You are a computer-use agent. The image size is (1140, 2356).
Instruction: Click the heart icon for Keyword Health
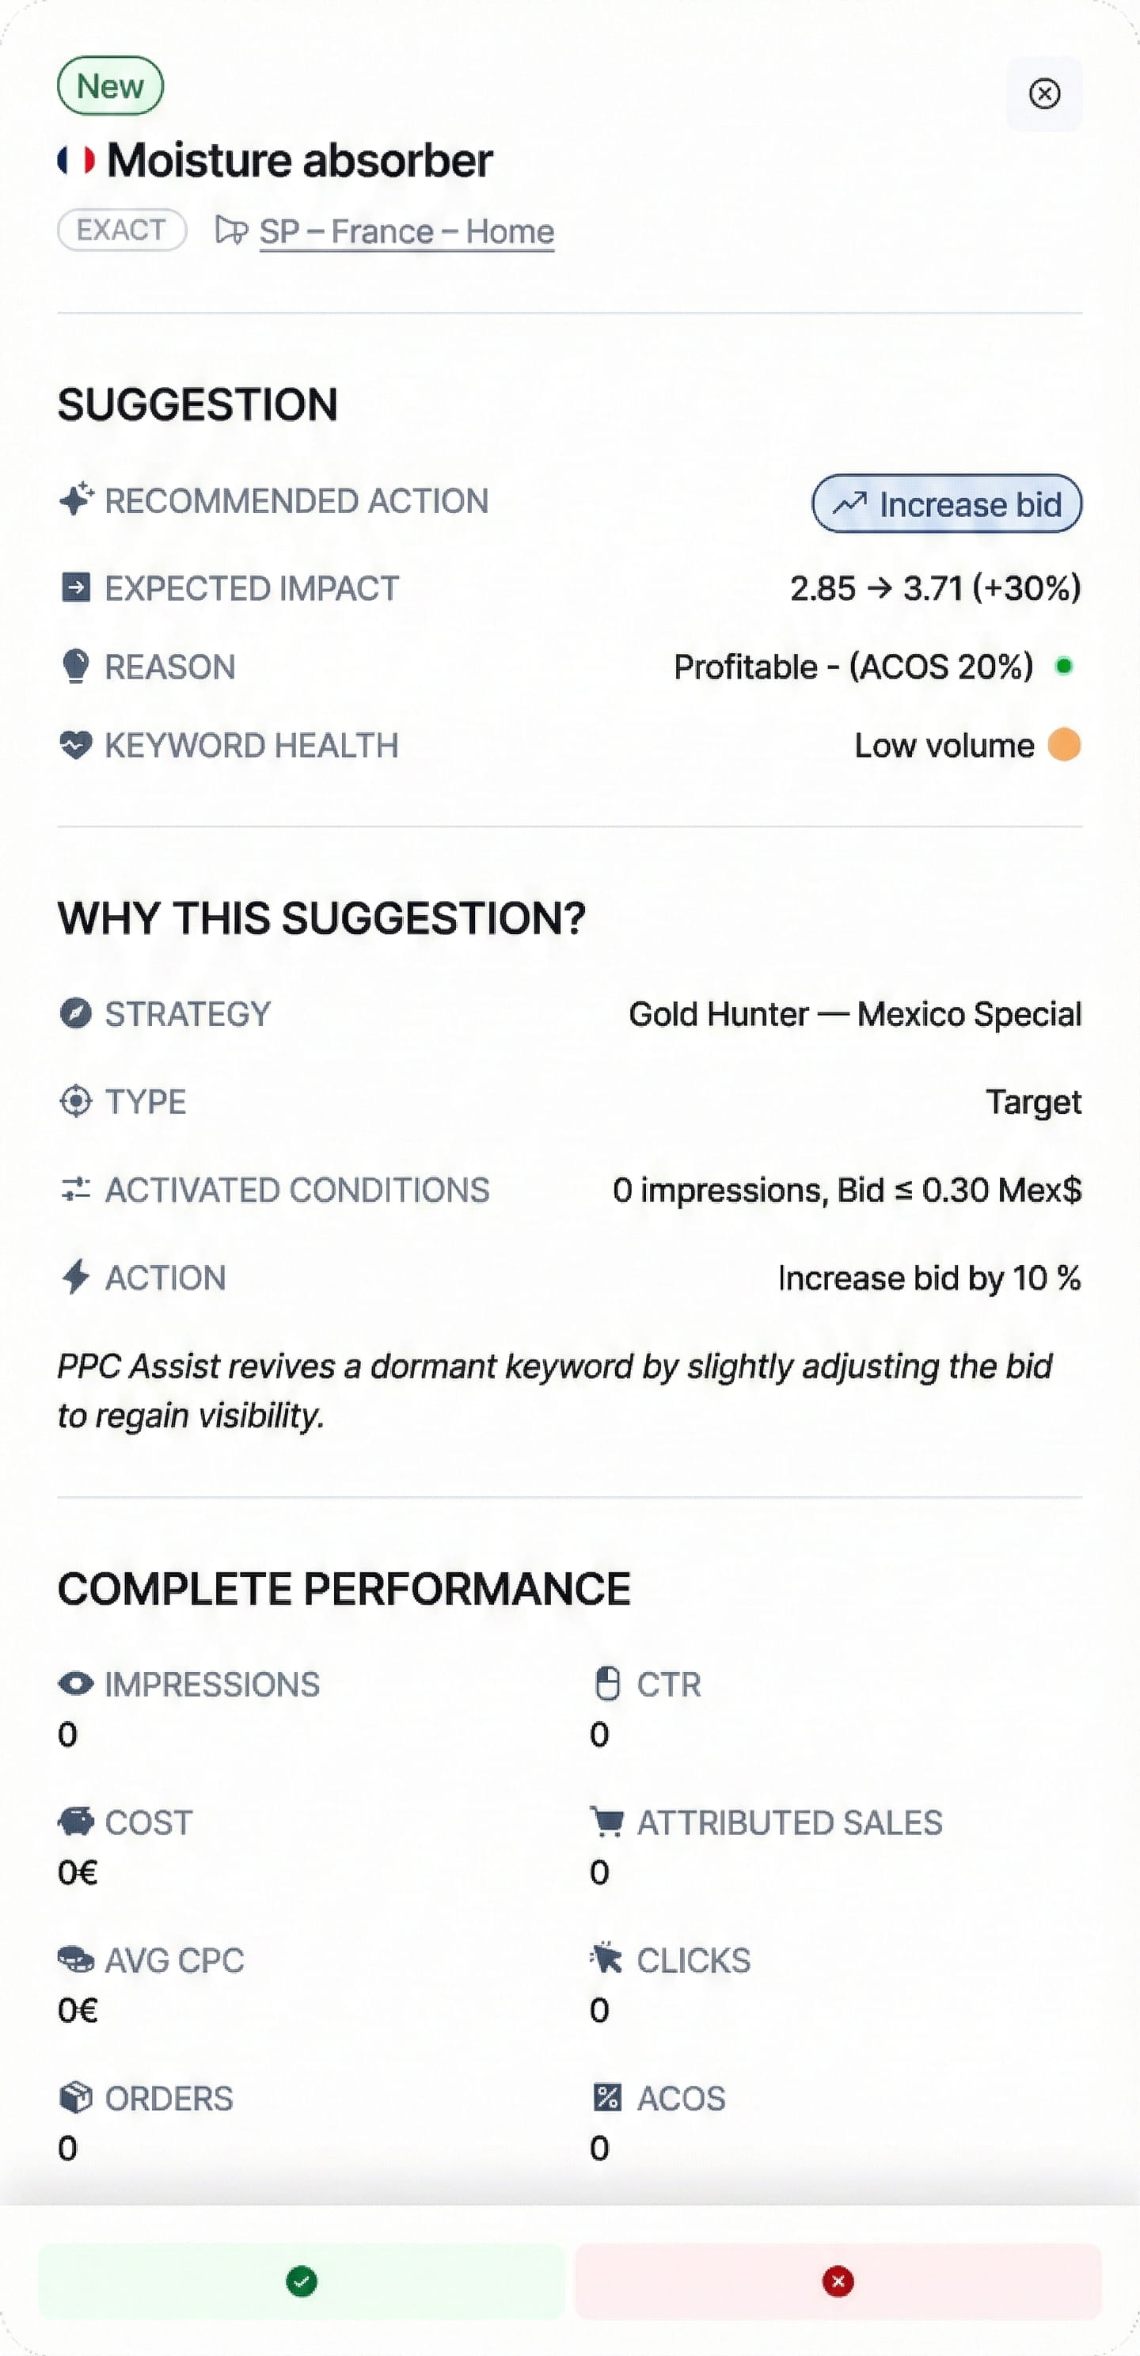click(76, 744)
